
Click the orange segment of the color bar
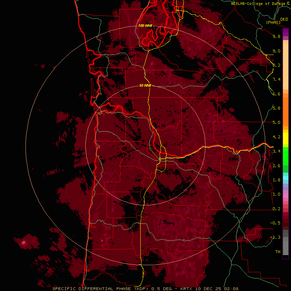(286, 112)
